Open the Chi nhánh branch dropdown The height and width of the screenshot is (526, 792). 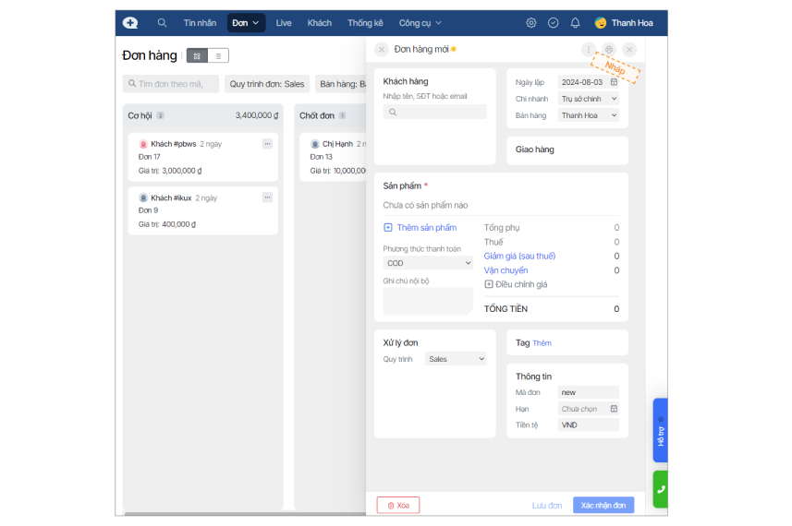point(588,99)
